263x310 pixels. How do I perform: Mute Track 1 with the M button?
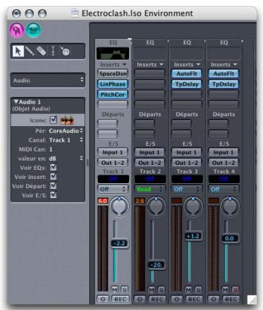[114, 290]
